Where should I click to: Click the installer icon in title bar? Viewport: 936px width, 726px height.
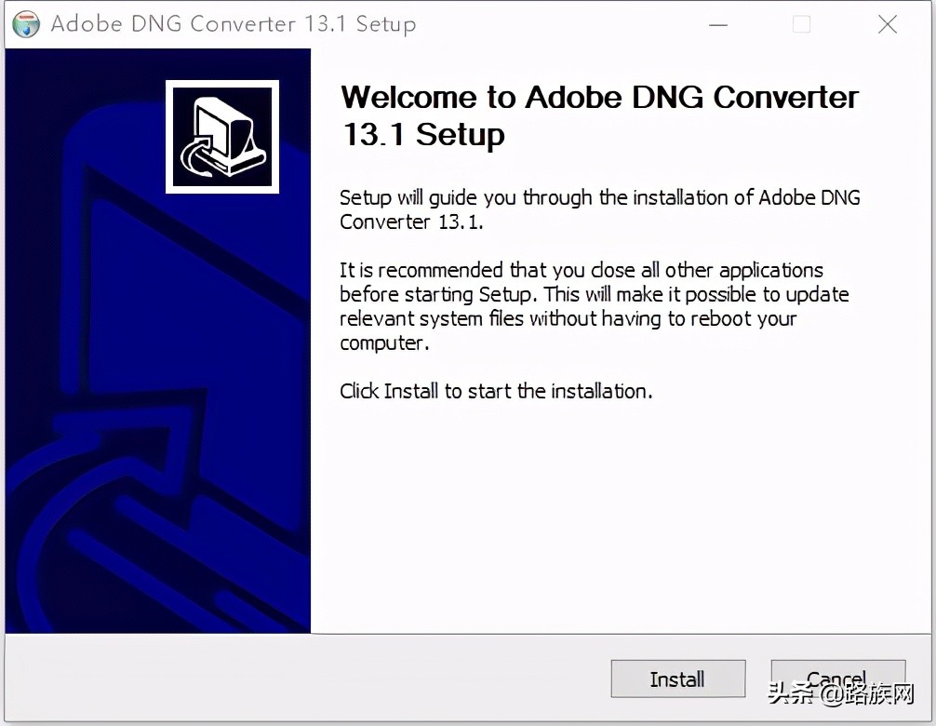pos(26,25)
